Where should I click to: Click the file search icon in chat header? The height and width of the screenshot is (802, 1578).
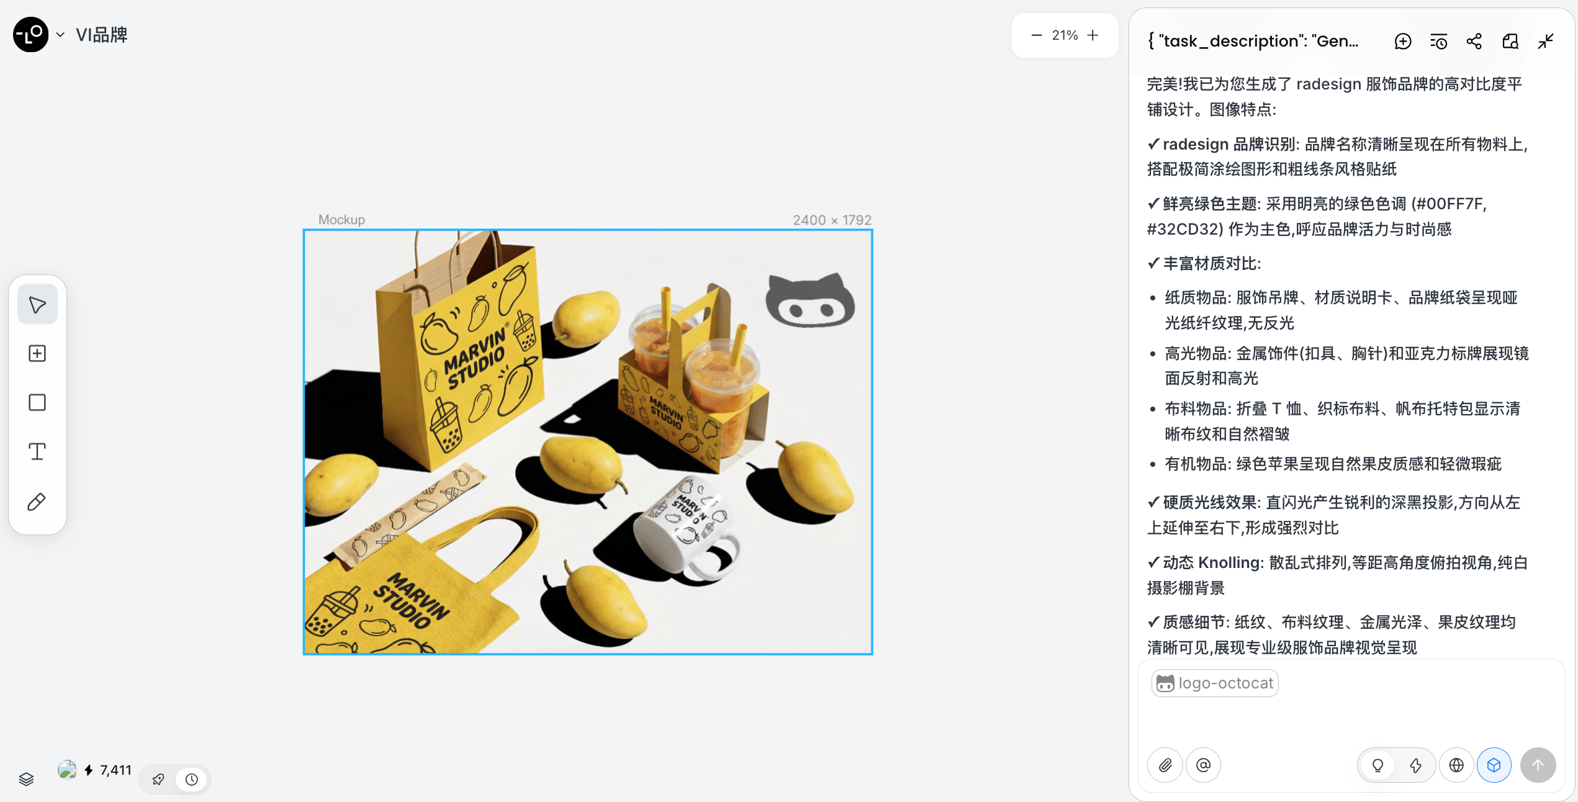click(x=1510, y=41)
